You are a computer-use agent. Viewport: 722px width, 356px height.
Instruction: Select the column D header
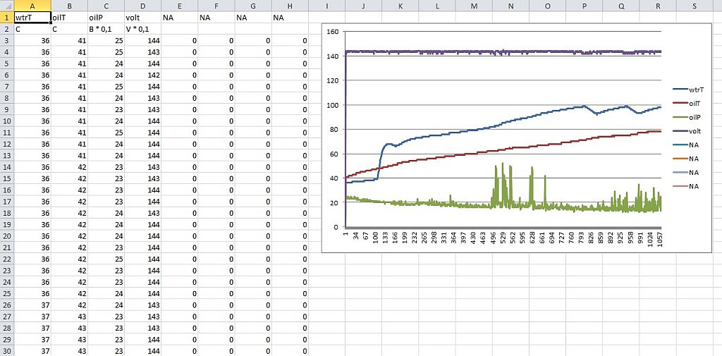[142, 6]
